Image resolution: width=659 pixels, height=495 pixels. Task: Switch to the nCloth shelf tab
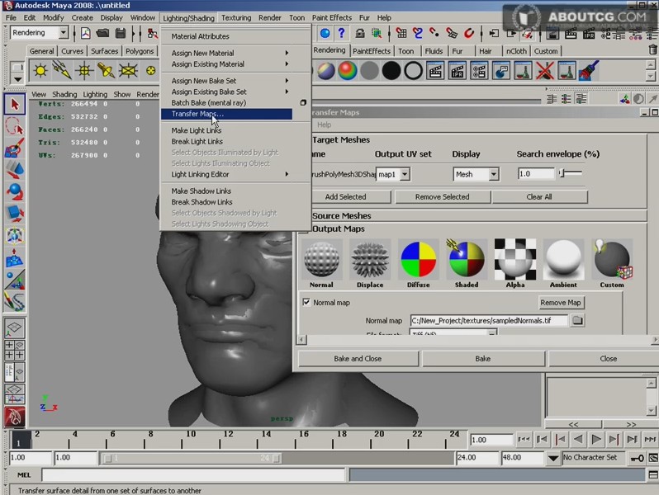click(516, 51)
